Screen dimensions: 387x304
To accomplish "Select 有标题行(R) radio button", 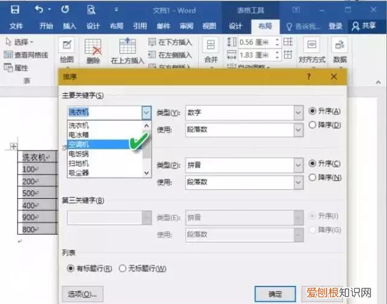I will pyautogui.click(x=71, y=268).
